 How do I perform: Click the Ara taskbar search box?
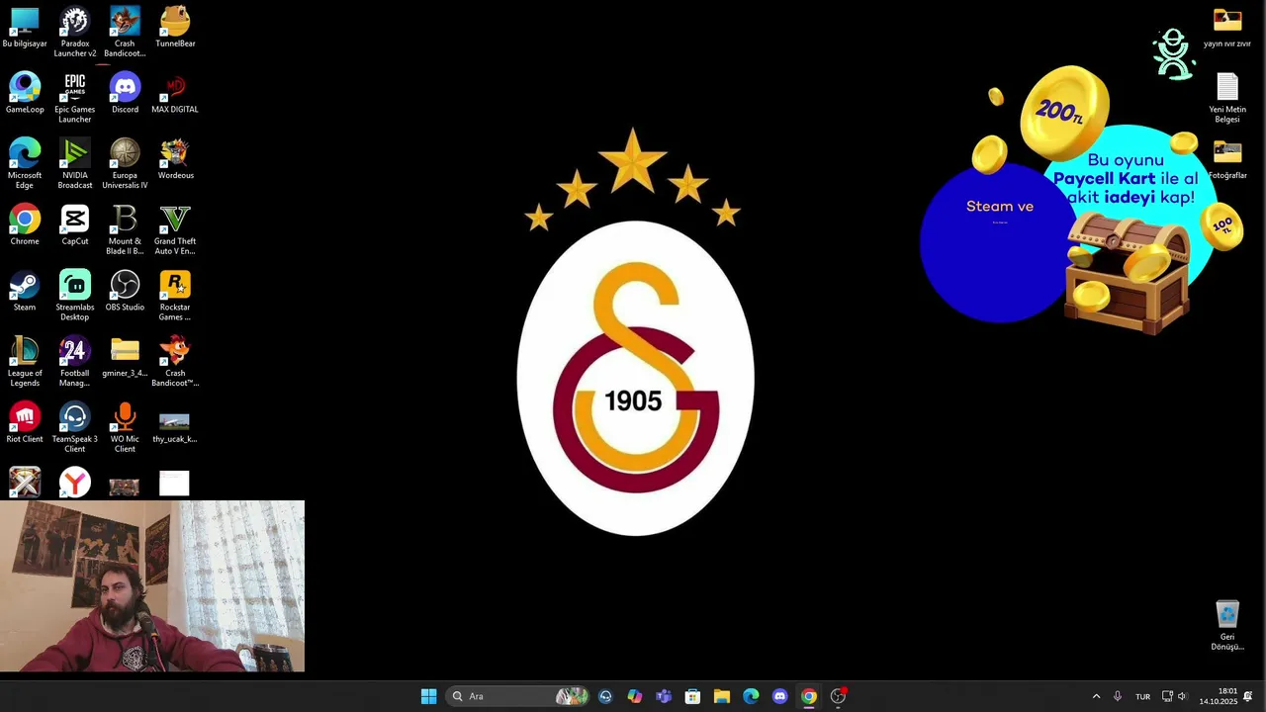point(518,696)
